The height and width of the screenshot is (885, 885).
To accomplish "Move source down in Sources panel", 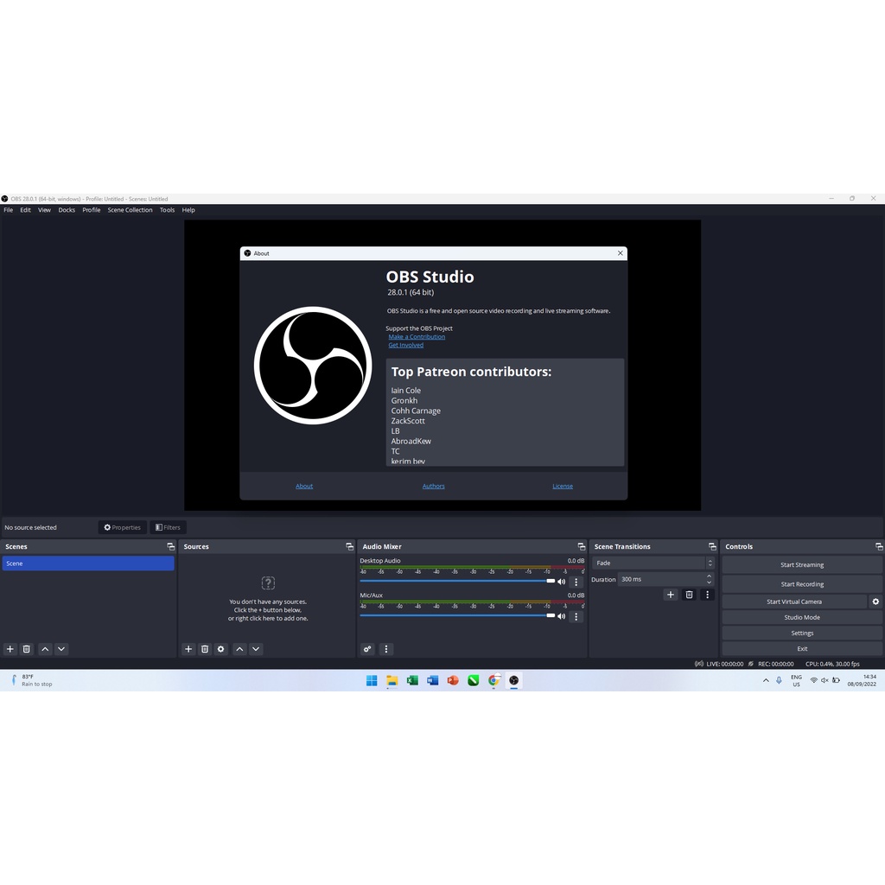I will (x=256, y=649).
